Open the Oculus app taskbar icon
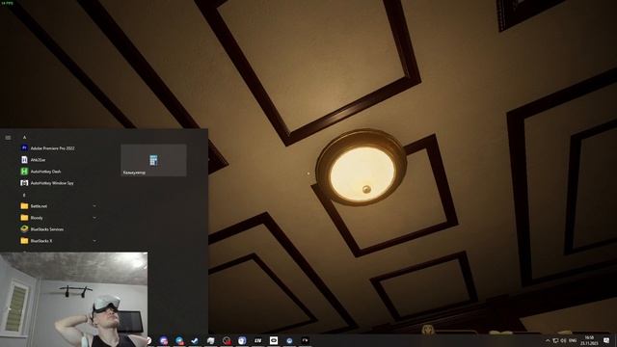 (x=274, y=340)
